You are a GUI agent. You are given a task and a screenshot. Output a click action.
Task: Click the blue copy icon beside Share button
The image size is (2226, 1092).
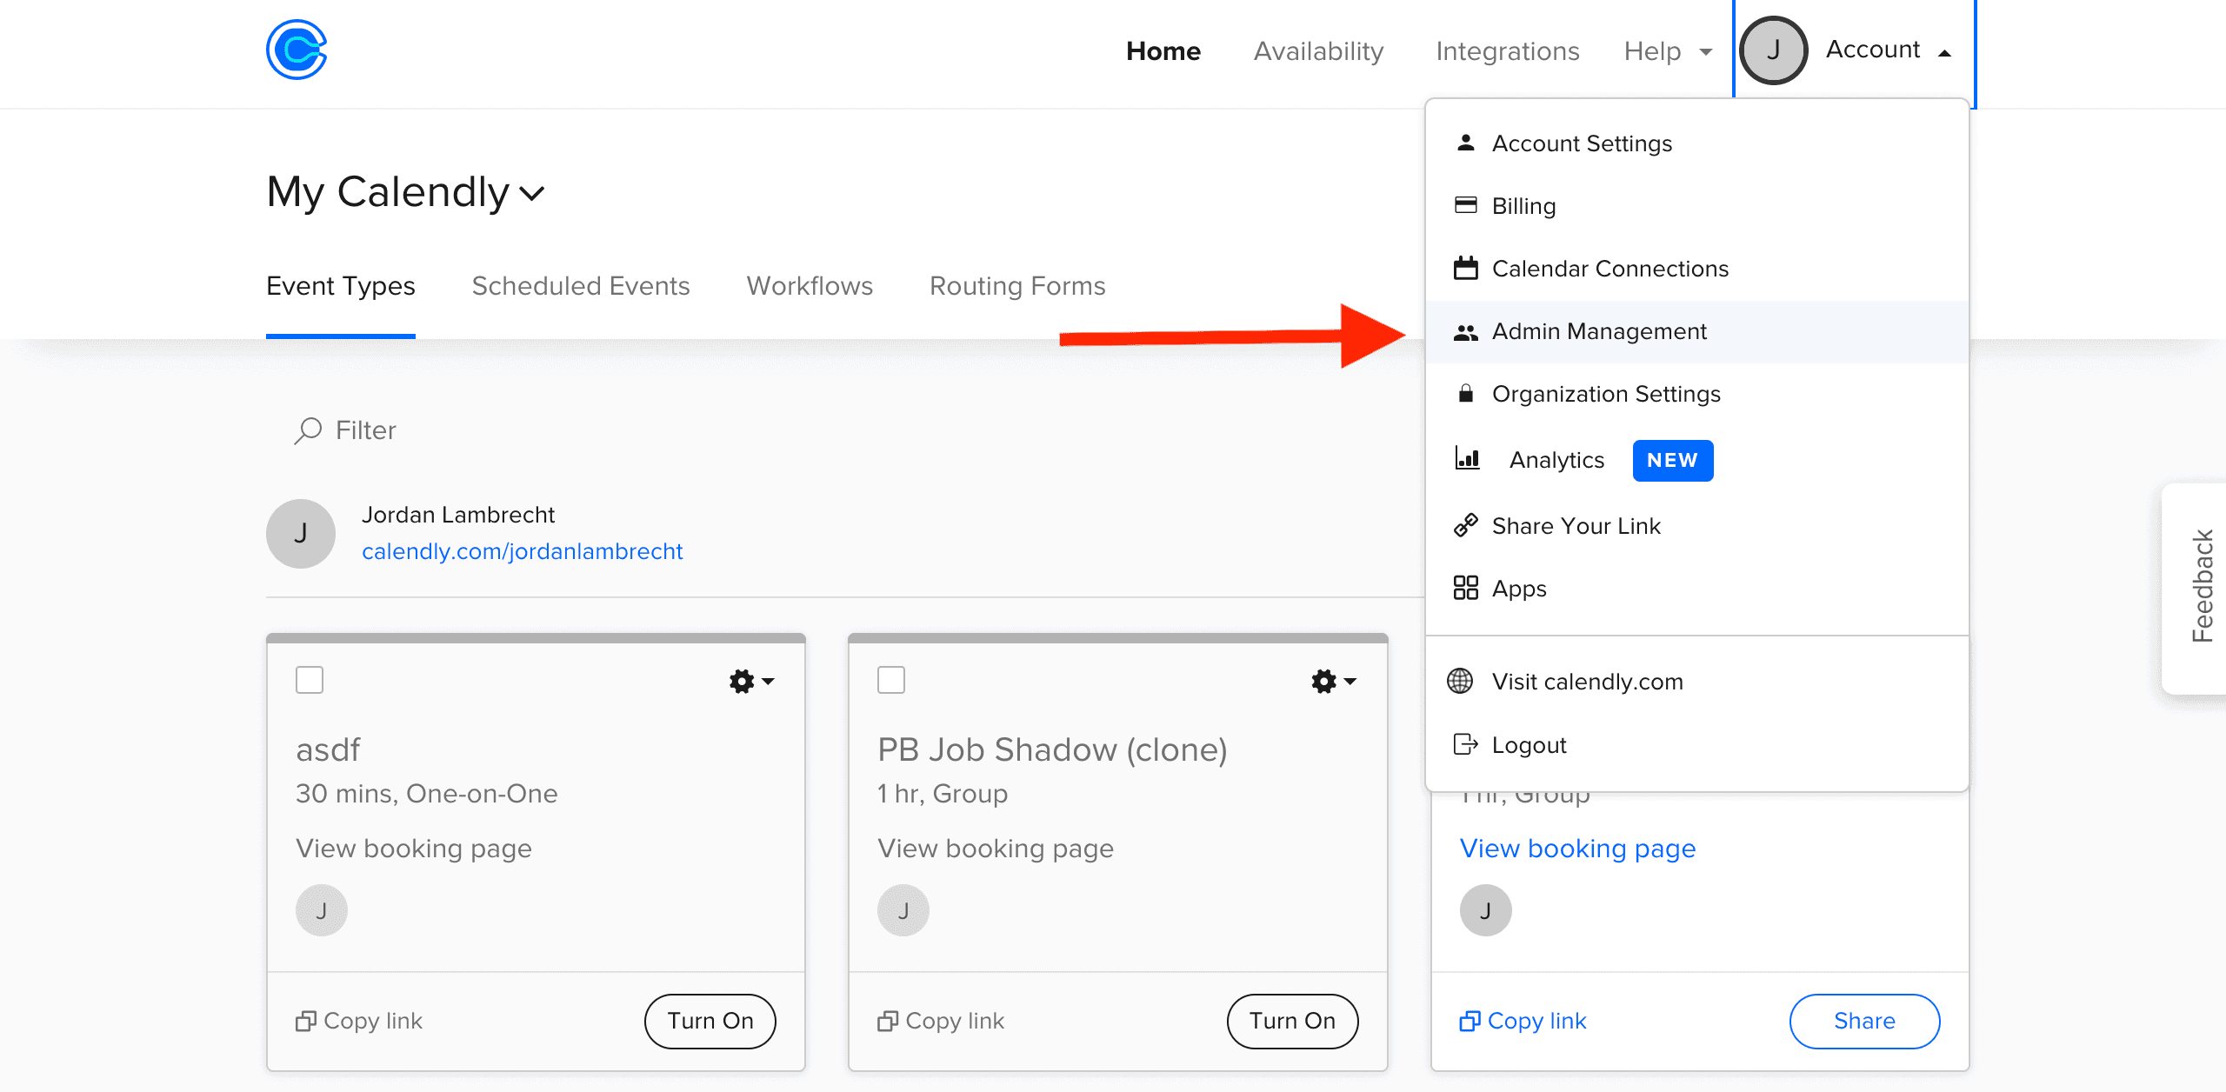coord(1470,1021)
